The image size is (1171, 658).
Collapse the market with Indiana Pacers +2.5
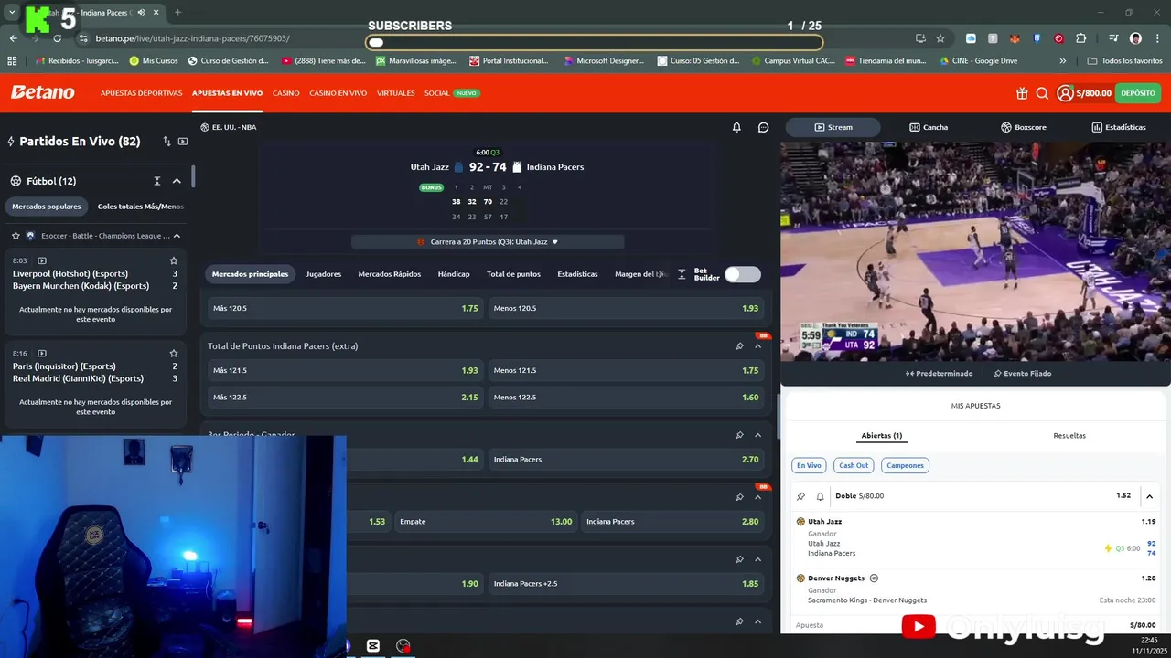click(x=757, y=559)
